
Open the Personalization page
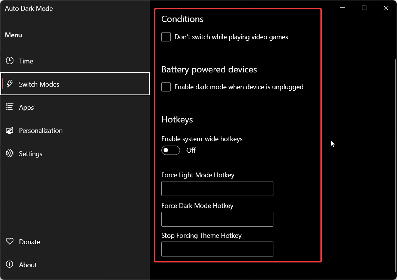click(x=75, y=130)
